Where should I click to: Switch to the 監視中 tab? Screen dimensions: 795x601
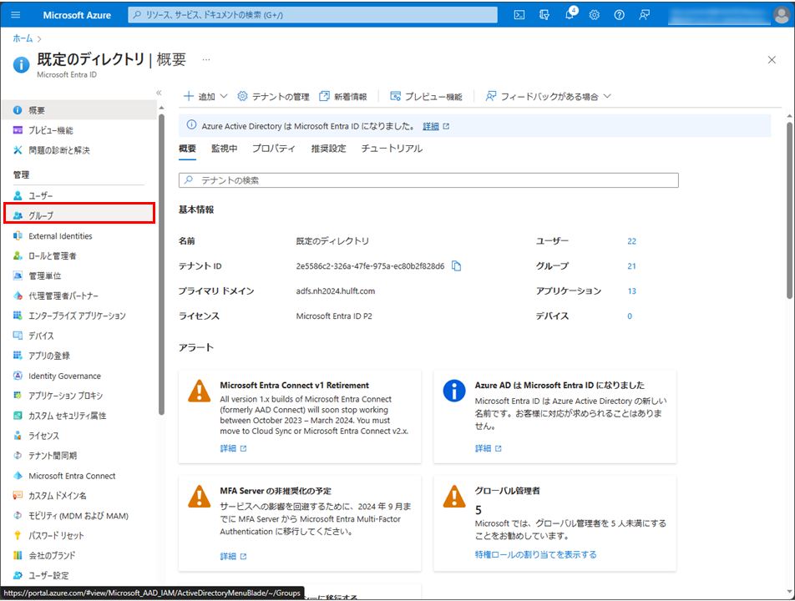coord(224,149)
